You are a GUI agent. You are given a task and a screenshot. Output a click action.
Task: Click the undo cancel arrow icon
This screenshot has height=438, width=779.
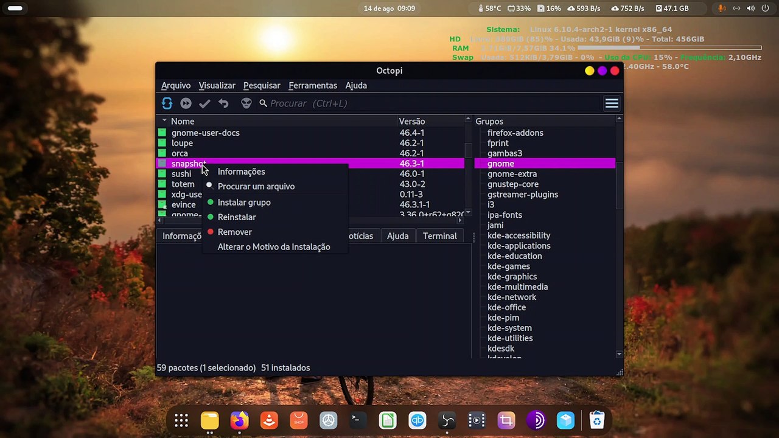pyautogui.click(x=223, y=103)
